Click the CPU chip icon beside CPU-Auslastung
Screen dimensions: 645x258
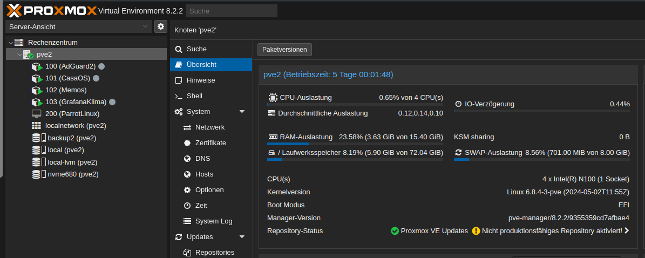coord(273,98)
